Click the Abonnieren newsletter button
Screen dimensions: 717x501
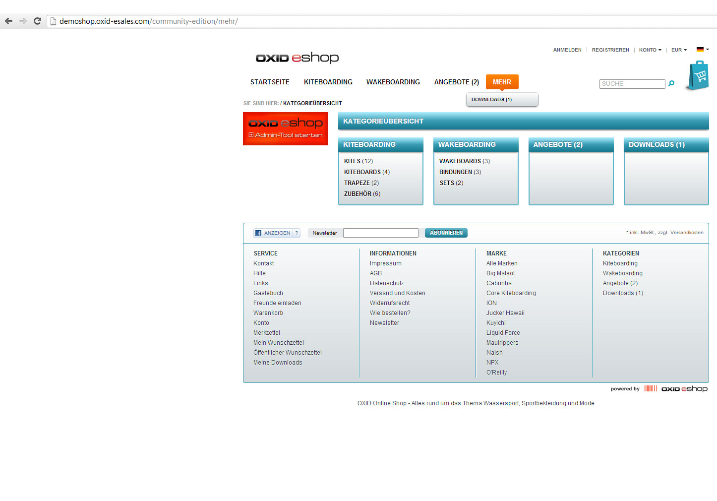446,233
